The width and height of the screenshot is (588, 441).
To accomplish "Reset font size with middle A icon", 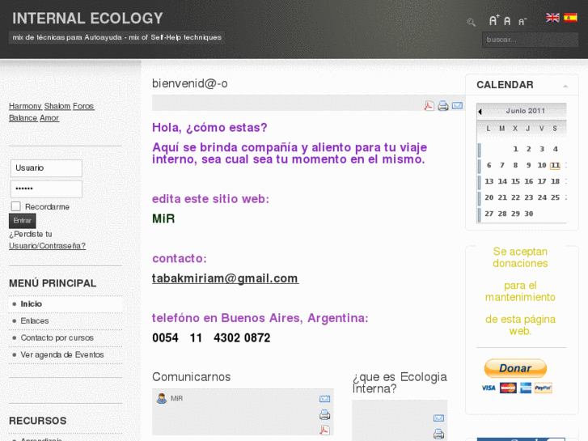I will pyautogui.click(x=507, y=21).
